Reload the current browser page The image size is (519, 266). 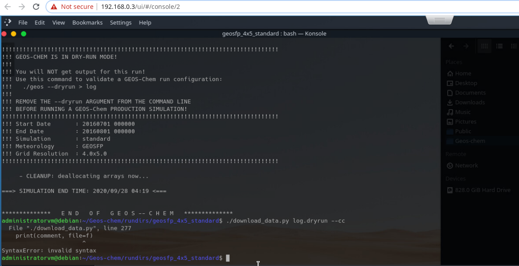coord(36,7)
